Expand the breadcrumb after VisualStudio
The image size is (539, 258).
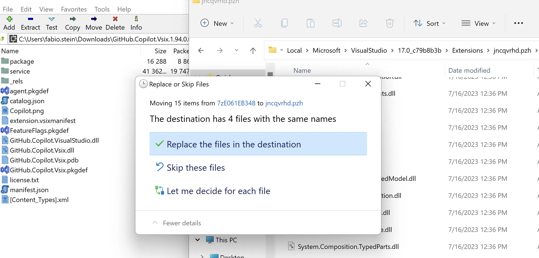[392, 51]
